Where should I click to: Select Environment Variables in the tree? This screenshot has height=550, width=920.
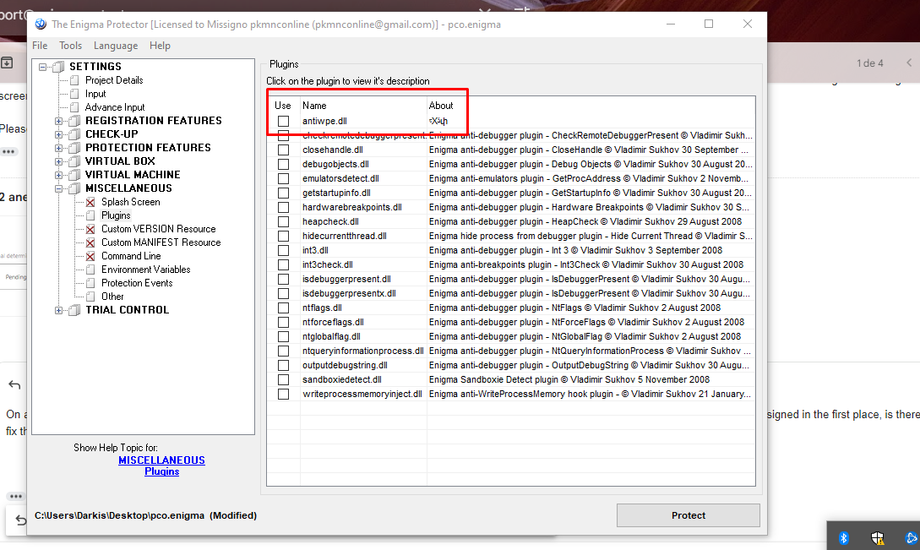[145, 270]
